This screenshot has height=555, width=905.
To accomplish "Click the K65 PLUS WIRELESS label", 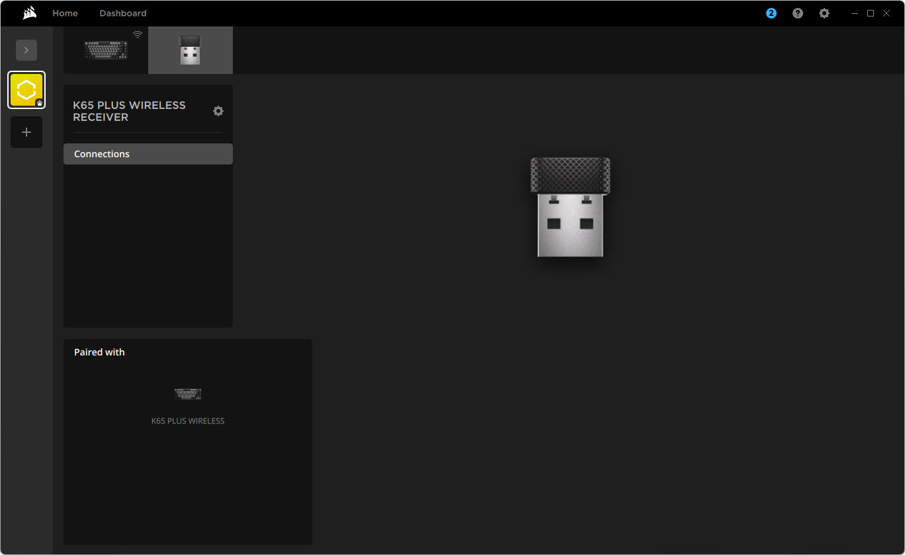I will click(x=188, y=421).
